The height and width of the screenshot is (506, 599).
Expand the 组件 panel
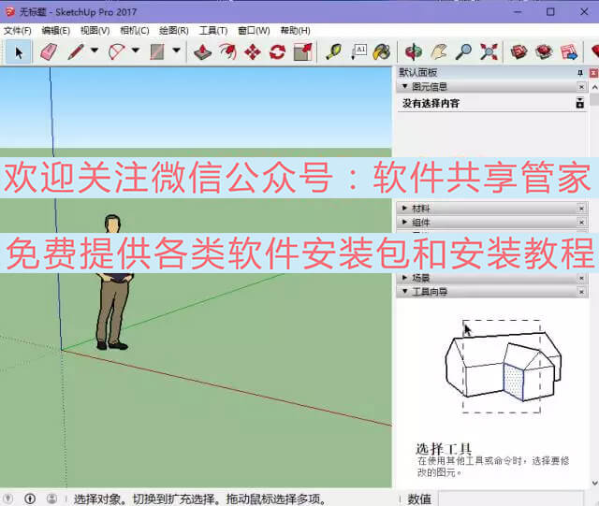(405, 223)
